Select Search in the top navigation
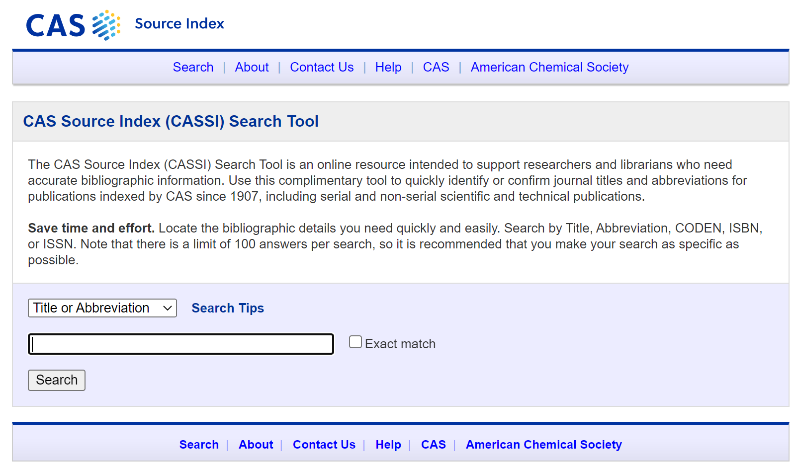Screen dimensions: 795x464 click(x=193, y=67)
